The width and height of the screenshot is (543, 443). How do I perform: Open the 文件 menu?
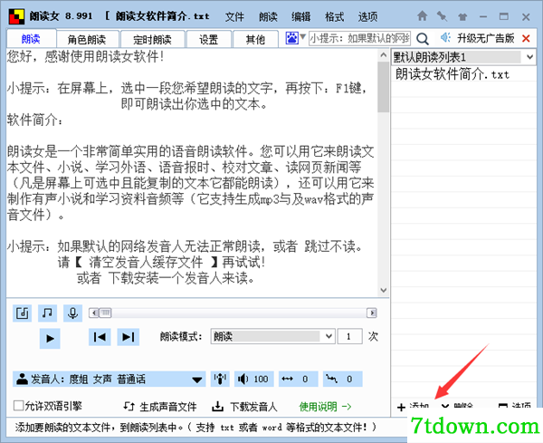click(234, 16)
